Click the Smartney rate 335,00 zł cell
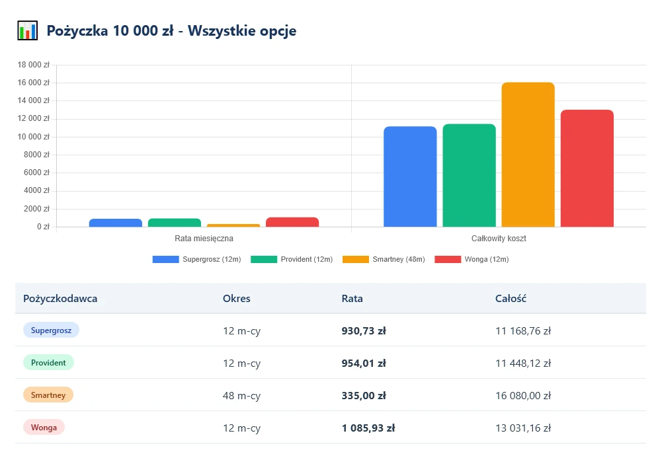This screenshot has width=660, height=460. point(363,395)
